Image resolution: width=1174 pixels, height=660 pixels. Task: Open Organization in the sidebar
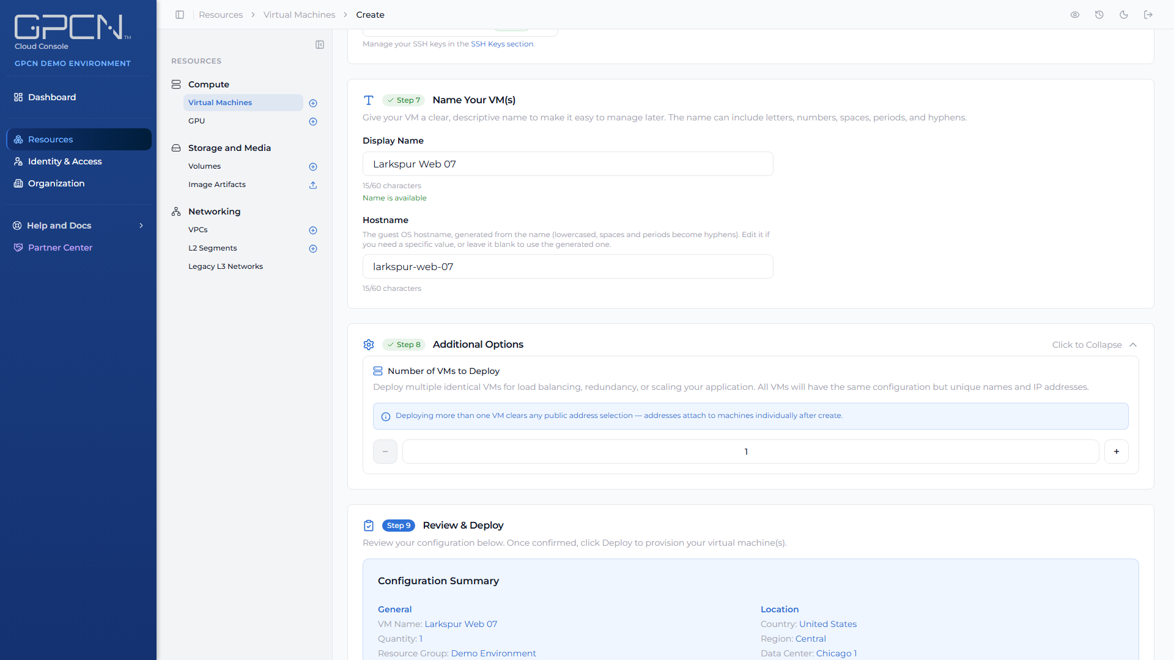tap(79, 183)
